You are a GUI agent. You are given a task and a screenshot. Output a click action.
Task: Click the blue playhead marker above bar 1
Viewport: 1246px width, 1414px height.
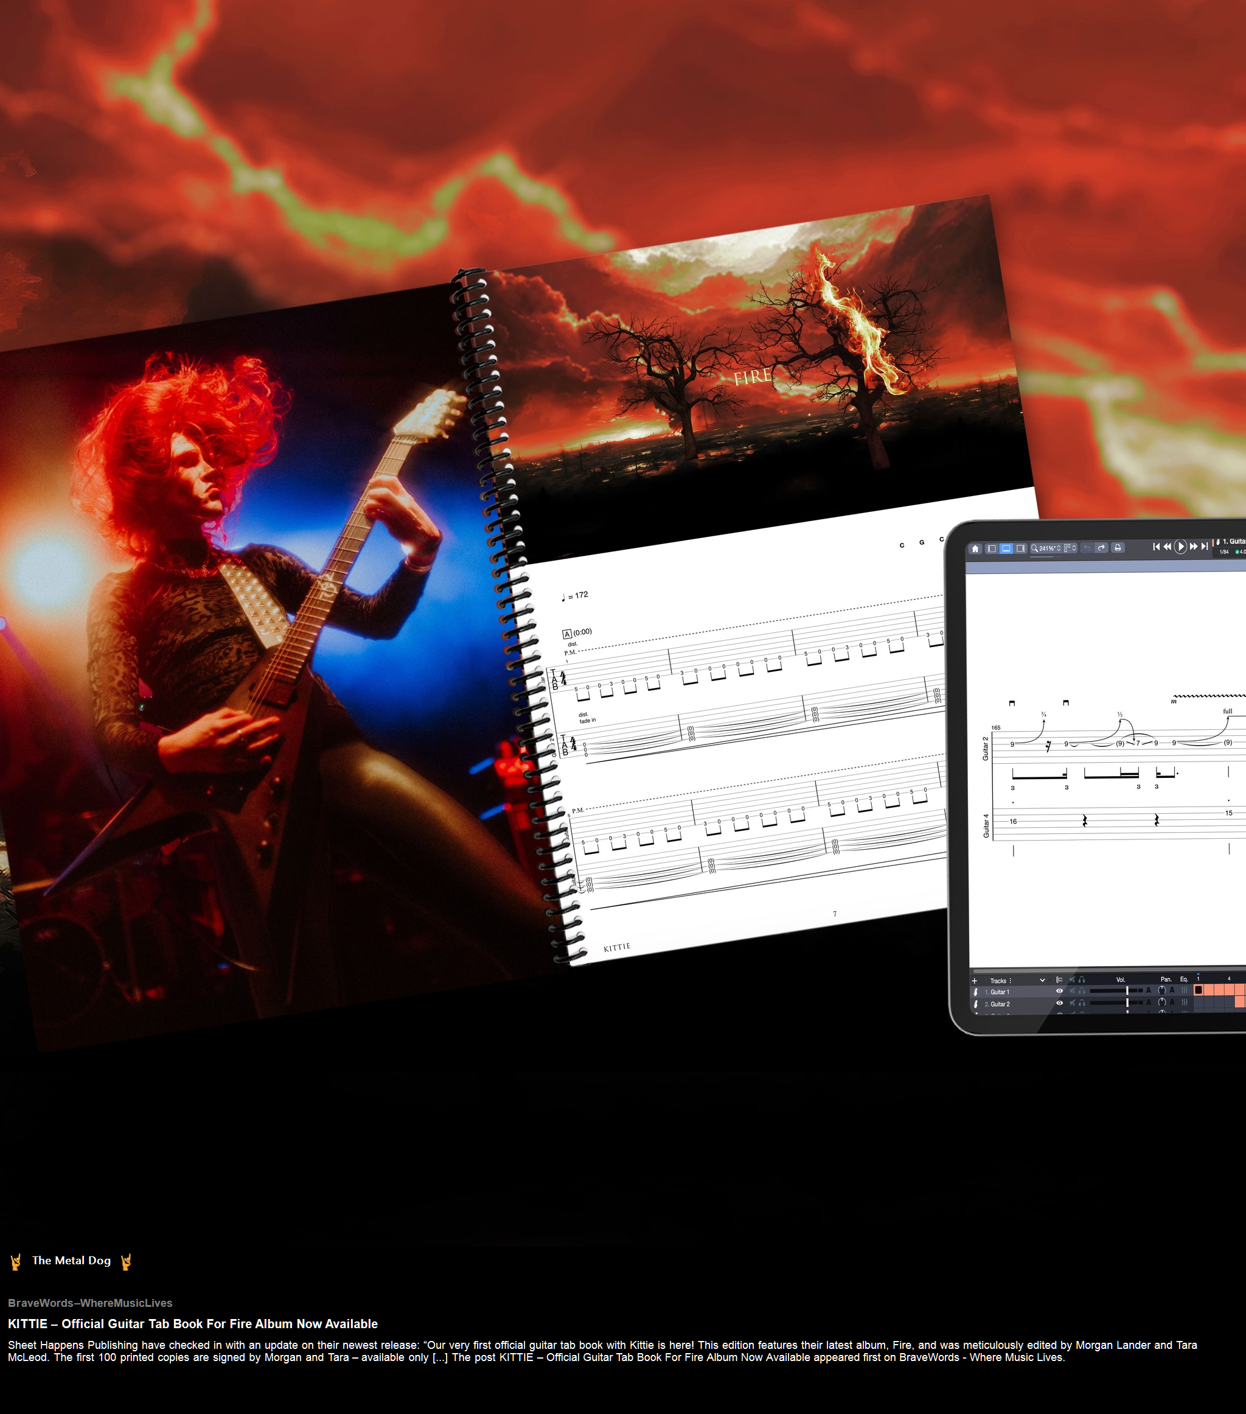tap(1199, 975)
